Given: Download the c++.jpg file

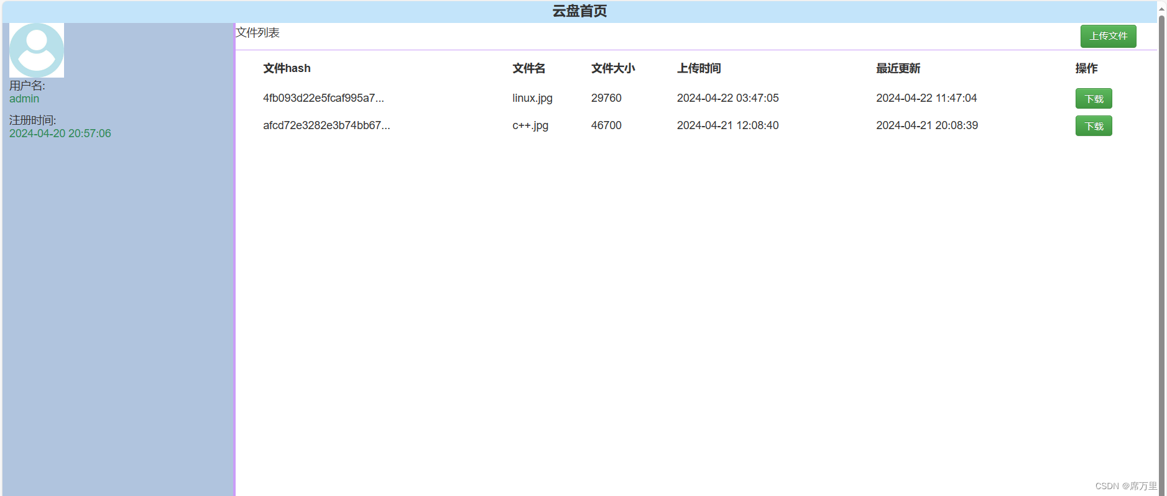Looking at the screenshot, I should [x=1094, y=125].
